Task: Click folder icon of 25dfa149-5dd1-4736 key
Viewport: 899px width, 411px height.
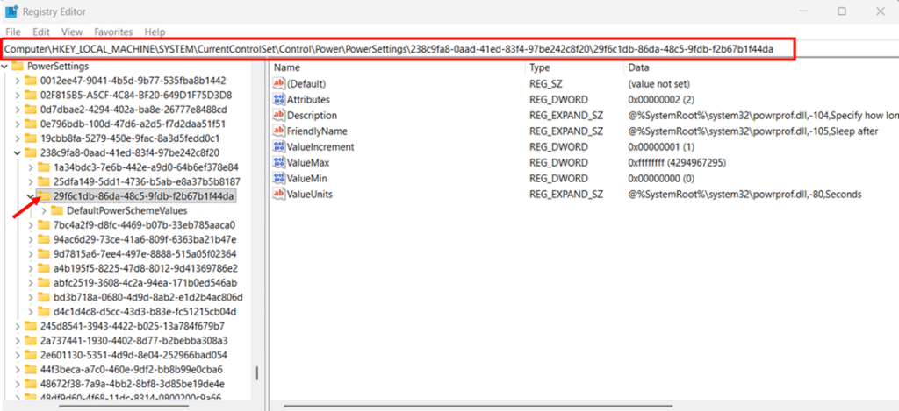Action: pos(44,181)
